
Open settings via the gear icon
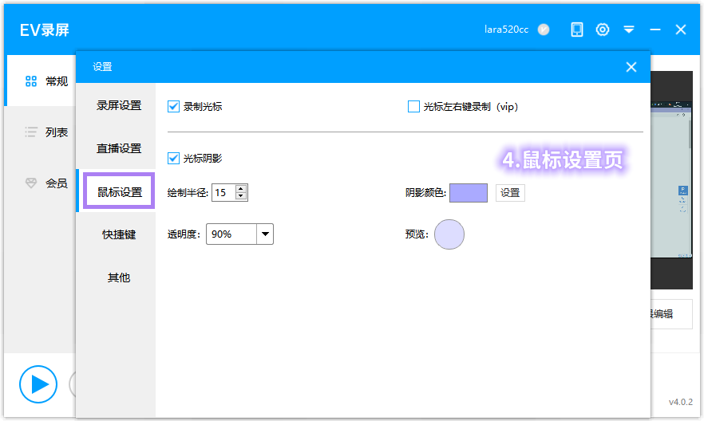click(603, 30)
